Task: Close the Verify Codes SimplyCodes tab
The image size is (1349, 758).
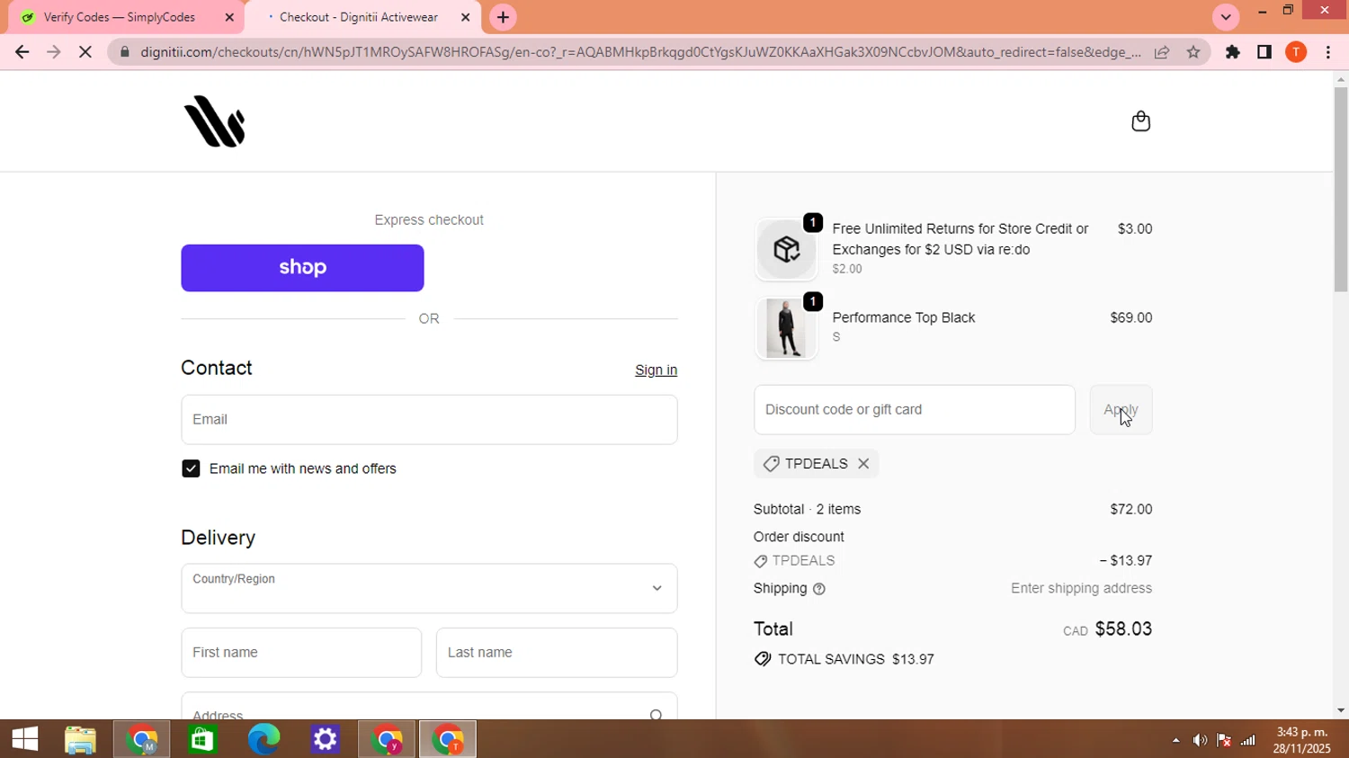Action: pyautogui.click(x=229, y=17)
